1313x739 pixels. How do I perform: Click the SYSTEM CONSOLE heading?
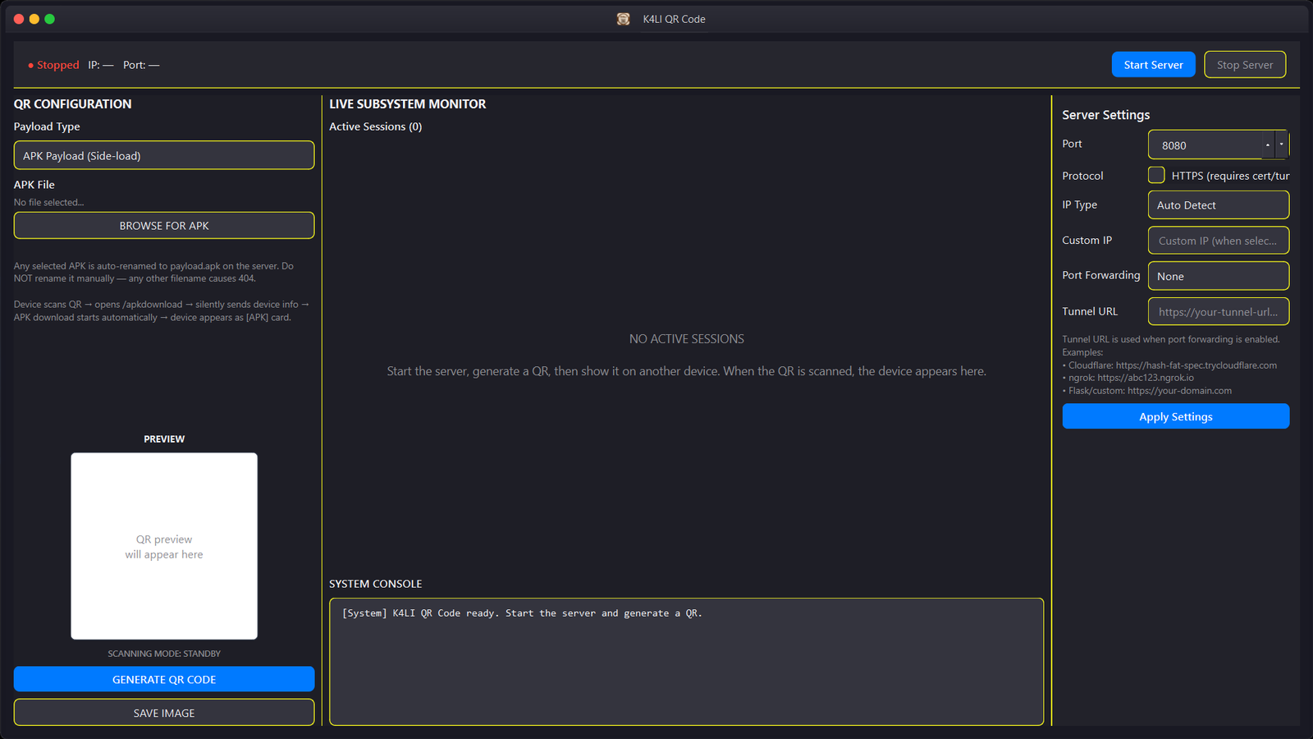376,584
